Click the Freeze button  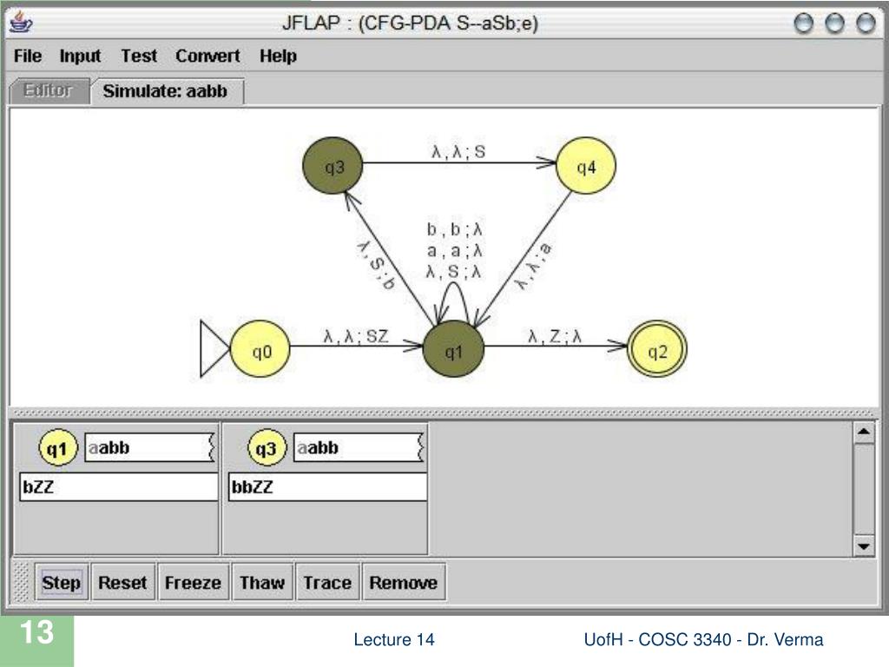pos(193,582)
